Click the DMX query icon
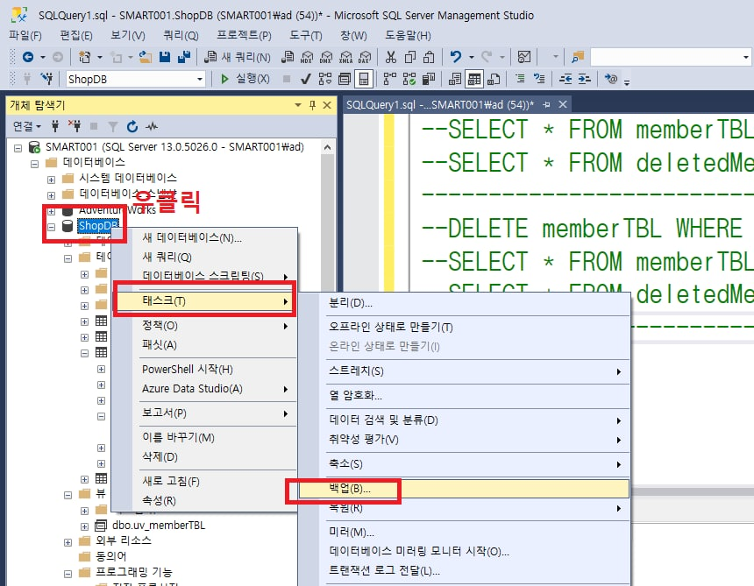The width and height of the screenshot is (754, 586). pos(326,57)
